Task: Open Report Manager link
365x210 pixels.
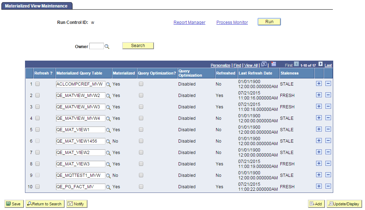Action: [x=189, y=22]
